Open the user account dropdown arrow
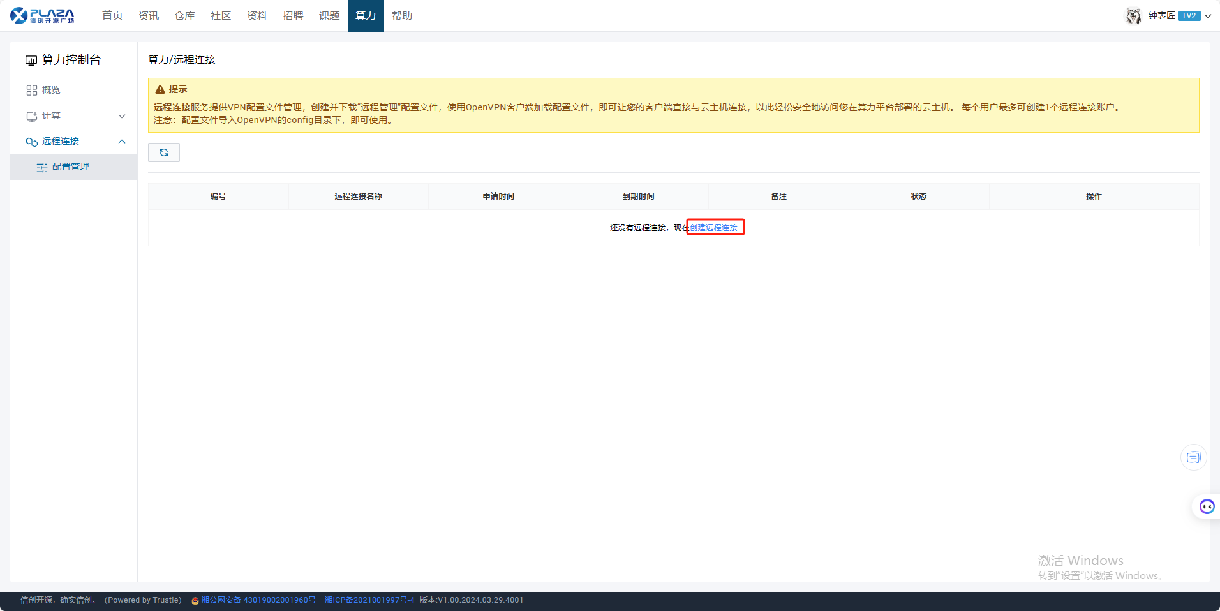The height and width of the screenshot is (611, 1220). point(1208,16)
